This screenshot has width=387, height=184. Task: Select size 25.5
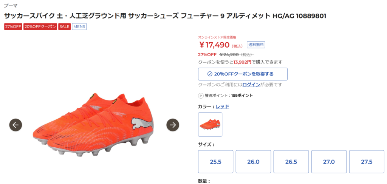215,162
